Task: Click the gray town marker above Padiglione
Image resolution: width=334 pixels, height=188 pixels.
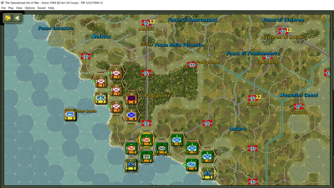Action: 209,55
